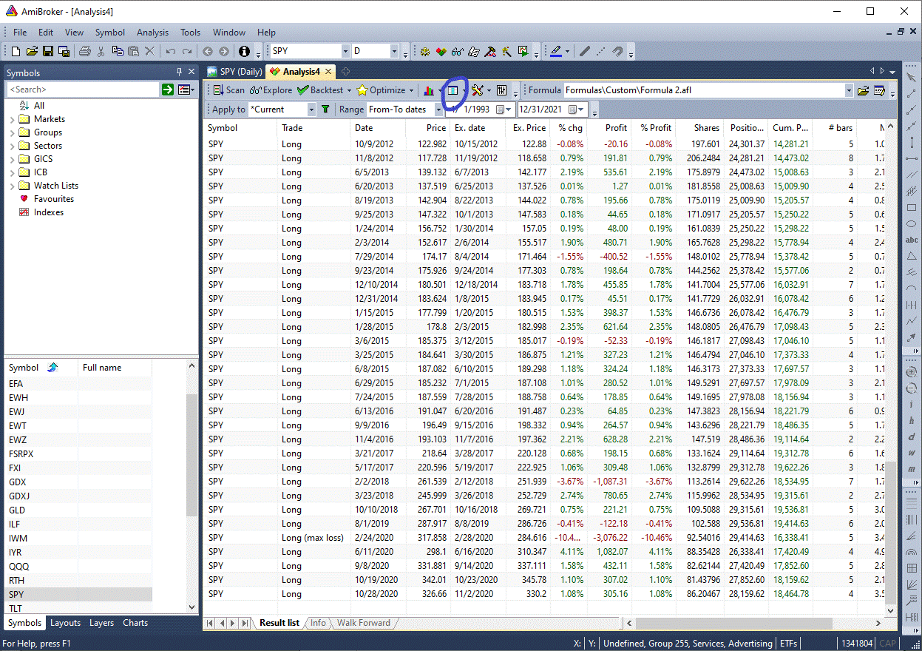The height and width of the screenshot is (651, 922).
Task: Click the Save file icon in toolbar
Action: click(x=48, y=51)
